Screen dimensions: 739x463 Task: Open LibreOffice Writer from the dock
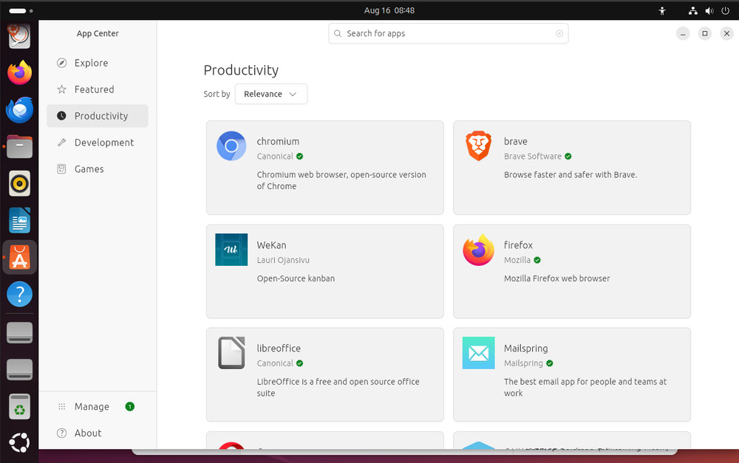click(18, 220)
